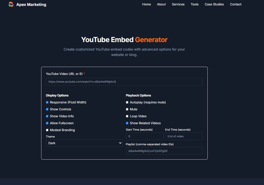Image resolution: width=264 pixels, height=185 pixels.
Task: Disable Show Video Info
Action: (47, 116)
